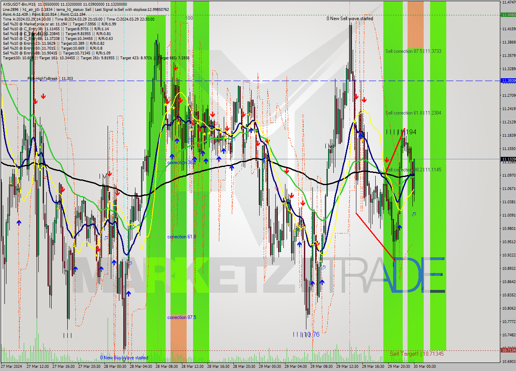Click the 'Sell %20 @ Entry -88: 11.90415' line
516x371 pixels.
click(x=56, y=53)
